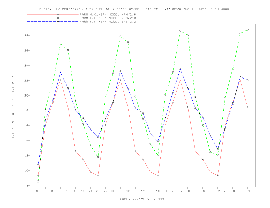Screen dimensions: 270x208
Task: Click x-axis tick label 09
Action: coord(60,191)
